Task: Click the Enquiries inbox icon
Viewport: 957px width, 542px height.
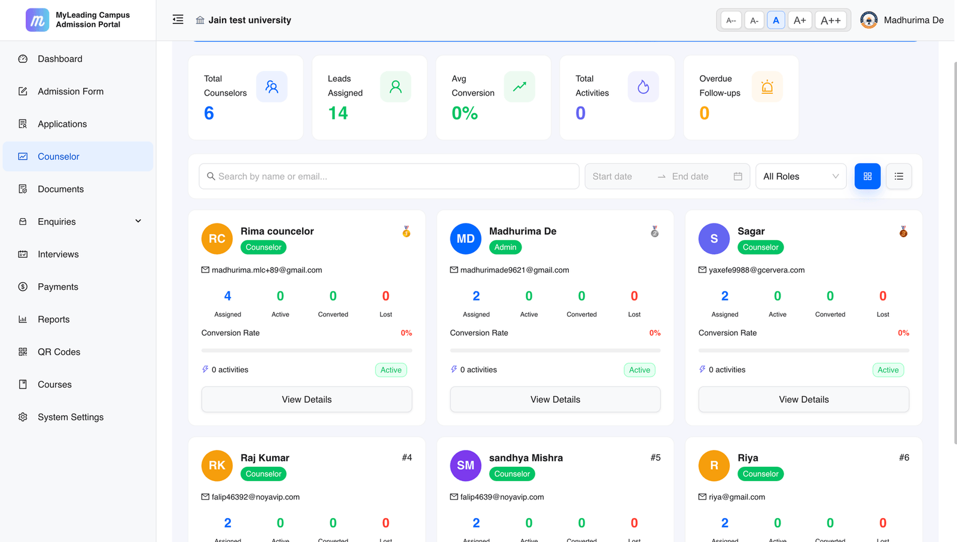Action: [23, 222]
